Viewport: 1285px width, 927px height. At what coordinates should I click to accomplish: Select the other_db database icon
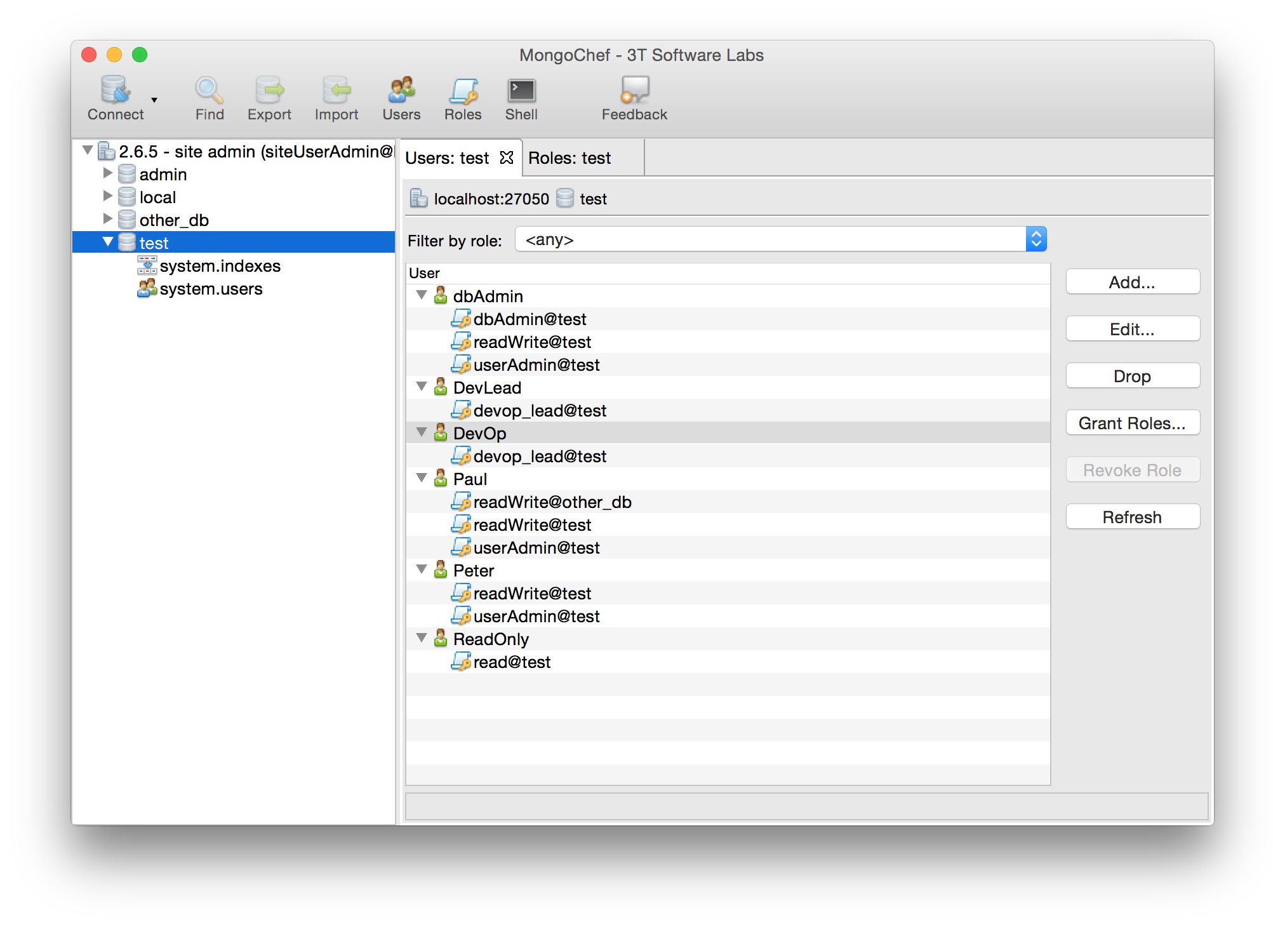click(127, 220)
